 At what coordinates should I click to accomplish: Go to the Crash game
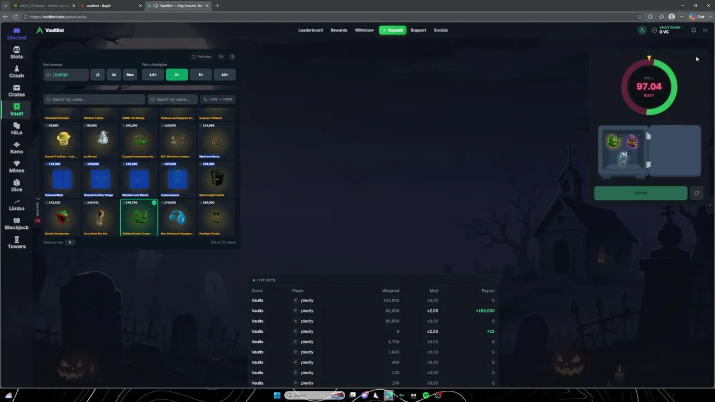[x=17, y=71]
